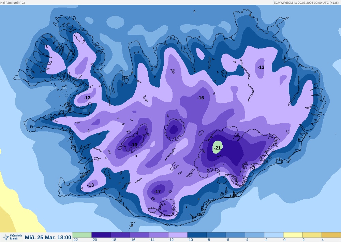Select legend swatch between -18 and -16
The width and height of the screenshot is (341, 242).
120,235
